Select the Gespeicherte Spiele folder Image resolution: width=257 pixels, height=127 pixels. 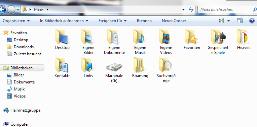coord(218,42)
